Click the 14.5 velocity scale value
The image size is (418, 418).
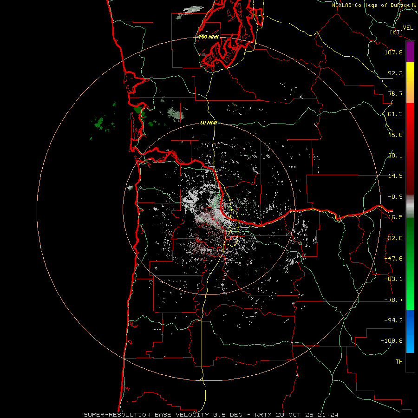(x=395, y=176)
